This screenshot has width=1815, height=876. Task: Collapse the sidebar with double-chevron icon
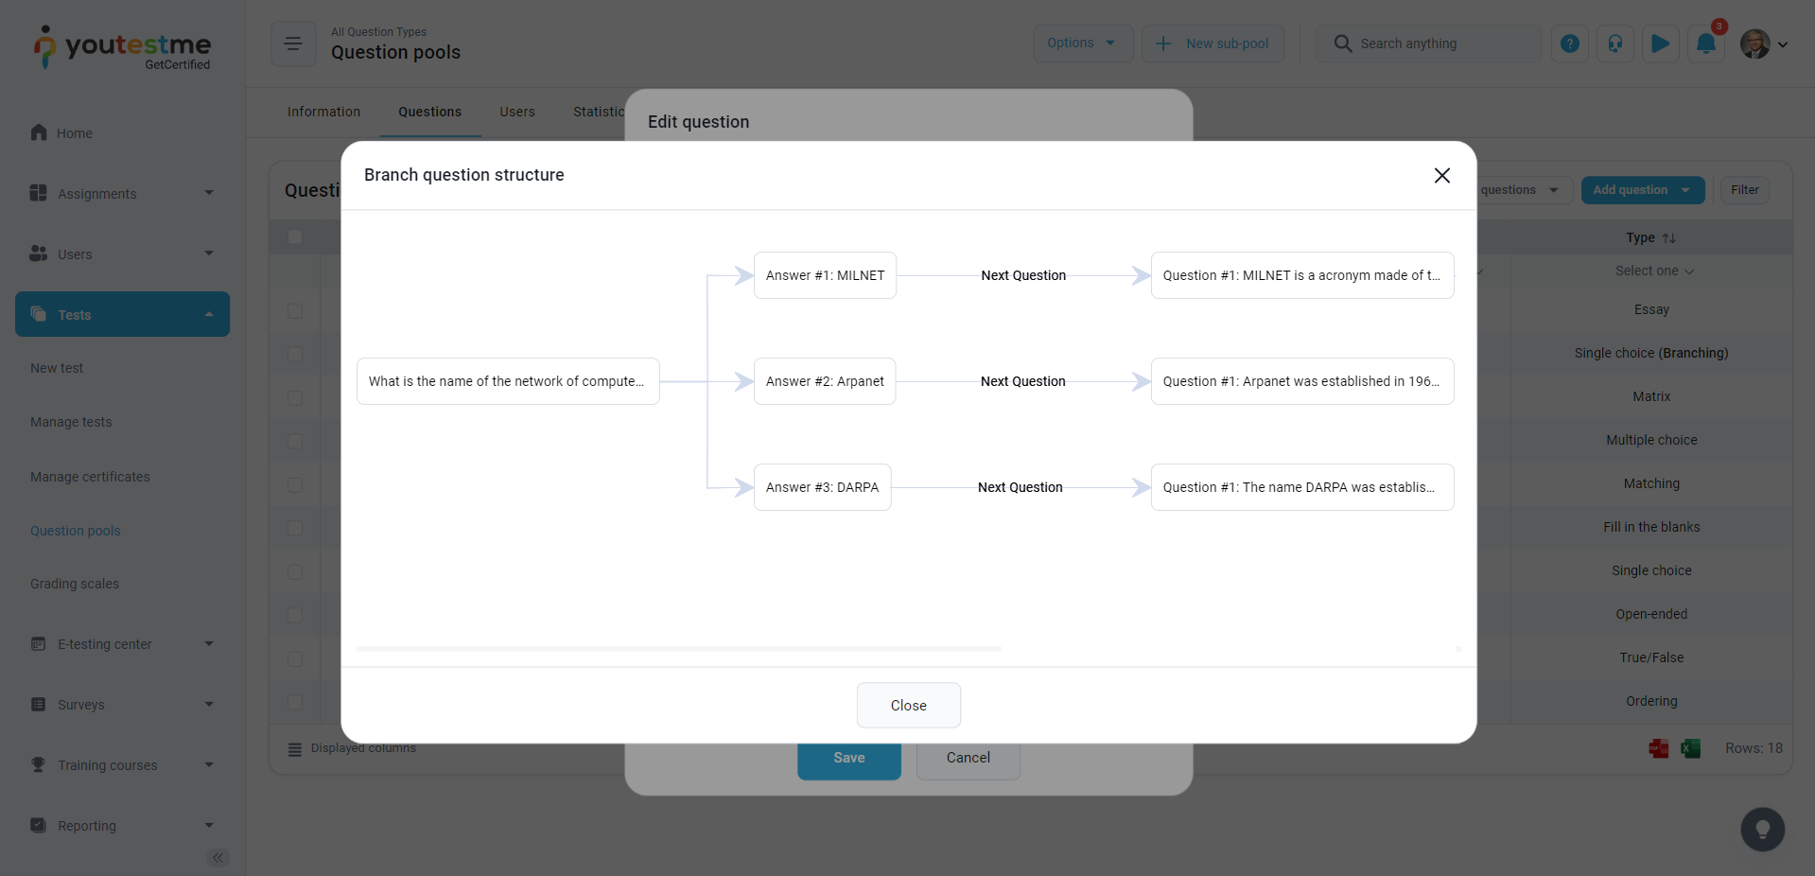coord(218,858)
